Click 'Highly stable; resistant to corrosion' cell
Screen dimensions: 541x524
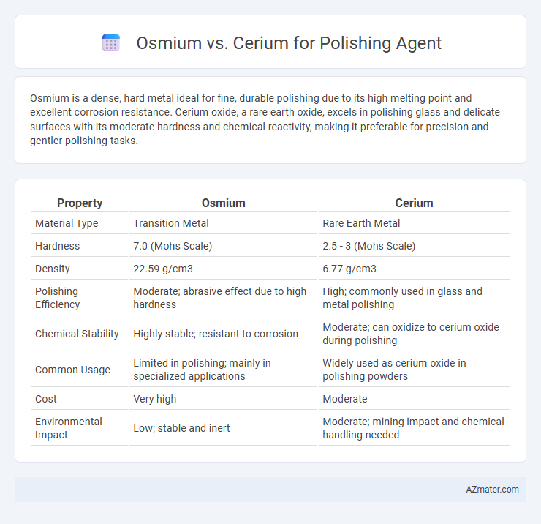click(x=216, y=334)
